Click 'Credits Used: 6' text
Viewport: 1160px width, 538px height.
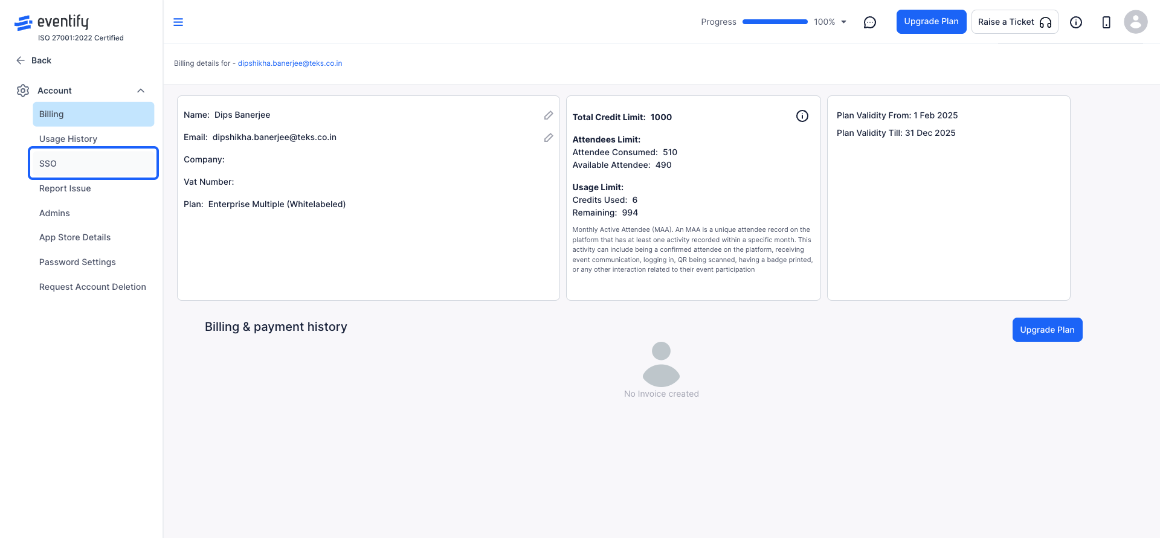605,200
